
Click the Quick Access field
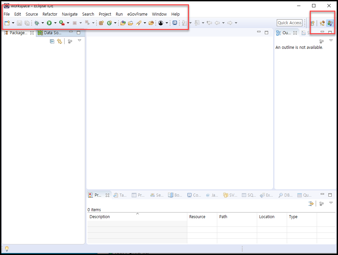(x=289, y=23)
